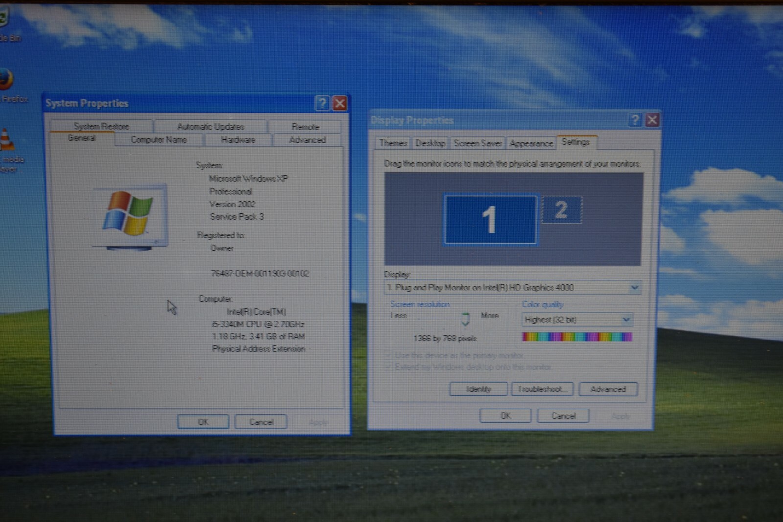Screen dimensions: 783x522
Task: Click the 'Intel(R) Core(TM)' text
Action: pos(256,312)
